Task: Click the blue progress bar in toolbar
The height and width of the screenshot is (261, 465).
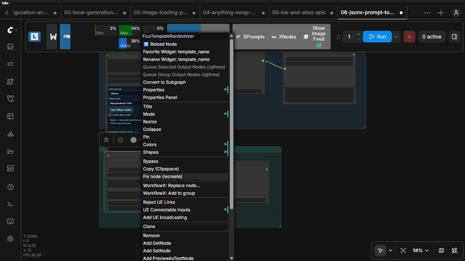Action: [184, 28]
